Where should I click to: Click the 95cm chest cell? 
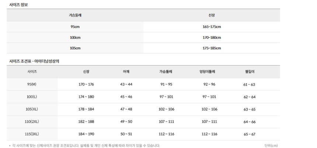75,27
